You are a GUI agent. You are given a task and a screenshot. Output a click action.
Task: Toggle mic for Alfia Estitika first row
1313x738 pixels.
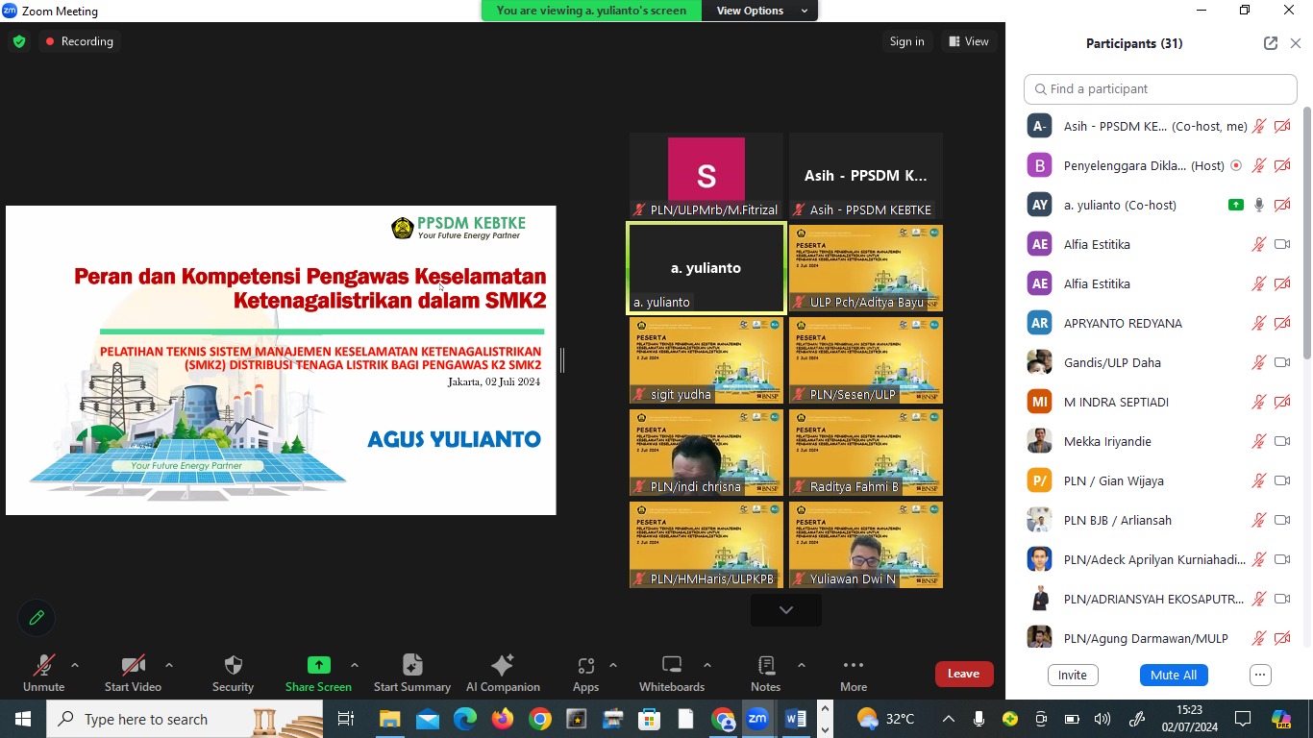pos(1259,244)
